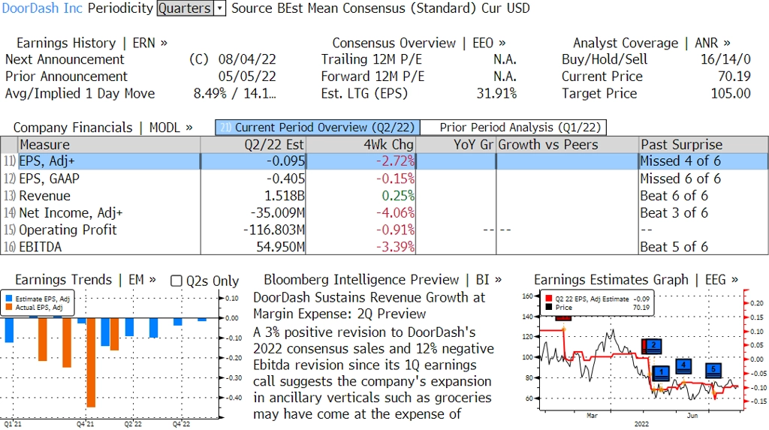Open Bloomberg Intelligence Preview BI link
The image size is (769, 430).
(x=382, y=279)
